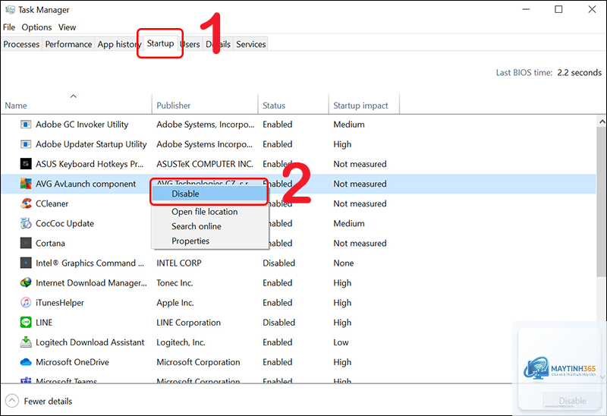The width and height of the screenshot is (607, 416).
Task: Select the Intel® Graphics Command name
Action: click(x=90, y=263)
